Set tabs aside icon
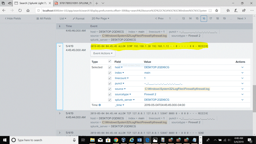Image resolution: width=256 pixels, height=144 pixels. point(10,3)
